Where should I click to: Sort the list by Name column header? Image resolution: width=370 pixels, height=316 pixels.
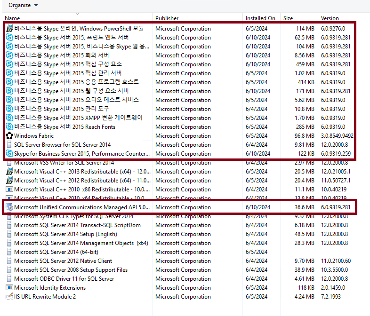(12, 18)
